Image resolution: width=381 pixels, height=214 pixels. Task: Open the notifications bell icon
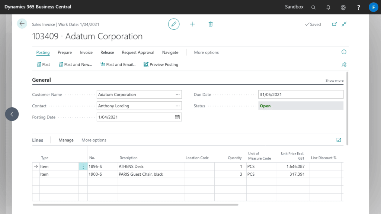[328, 7]
